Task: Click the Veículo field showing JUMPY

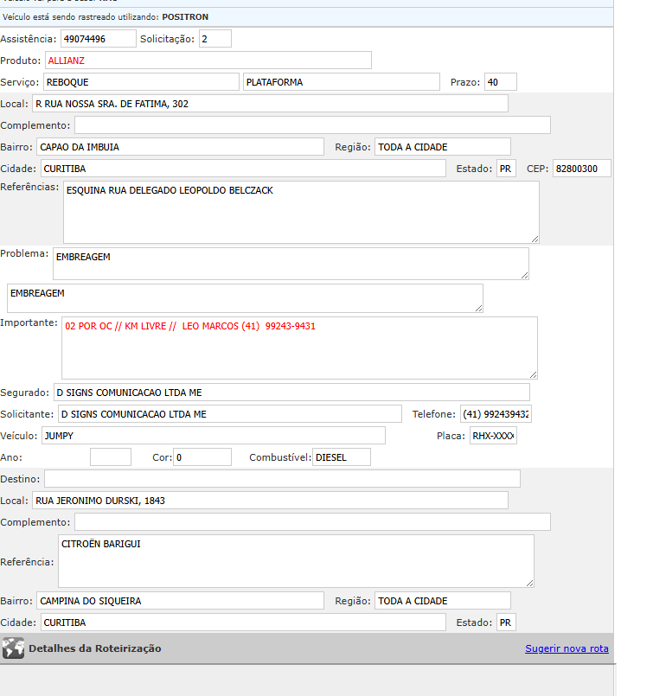Action: [x=214, y=436]
